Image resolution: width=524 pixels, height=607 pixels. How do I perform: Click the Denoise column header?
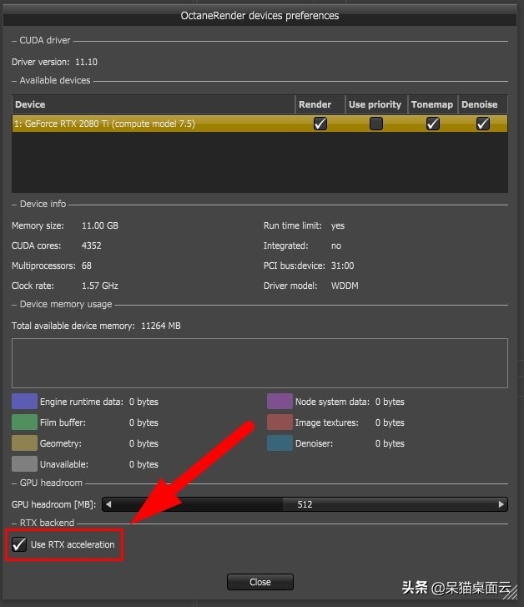pyautogui.click(x=479, y=104)
